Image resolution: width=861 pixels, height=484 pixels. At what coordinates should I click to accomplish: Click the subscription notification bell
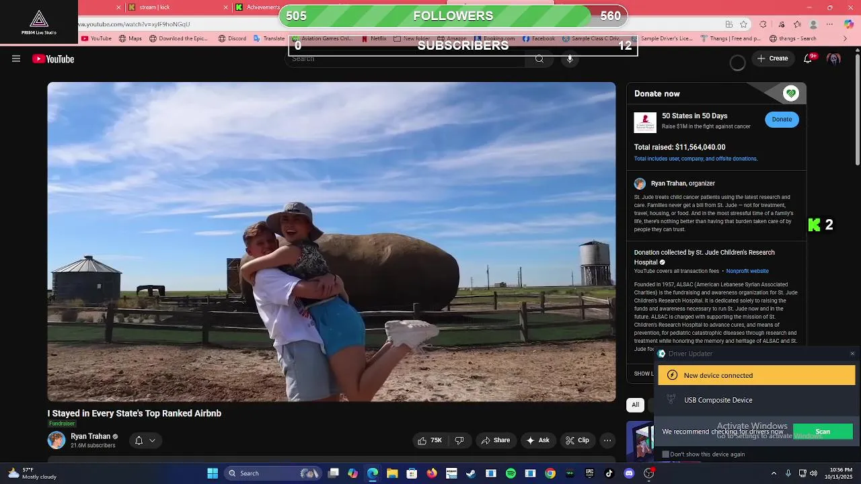tap(139, 440)
